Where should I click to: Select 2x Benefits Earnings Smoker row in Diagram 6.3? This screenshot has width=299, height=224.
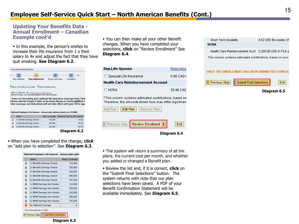[x=26, y=167]
